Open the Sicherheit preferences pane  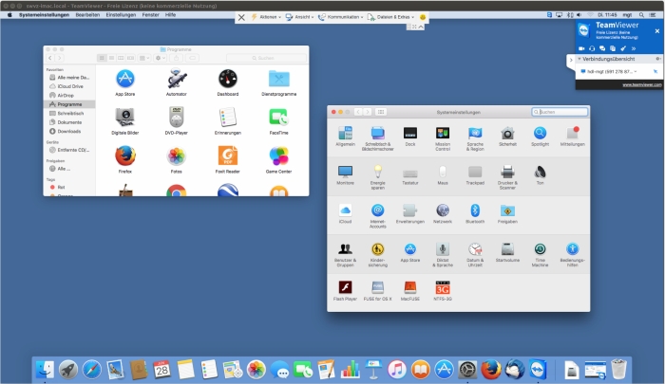[x=507, y=137]
